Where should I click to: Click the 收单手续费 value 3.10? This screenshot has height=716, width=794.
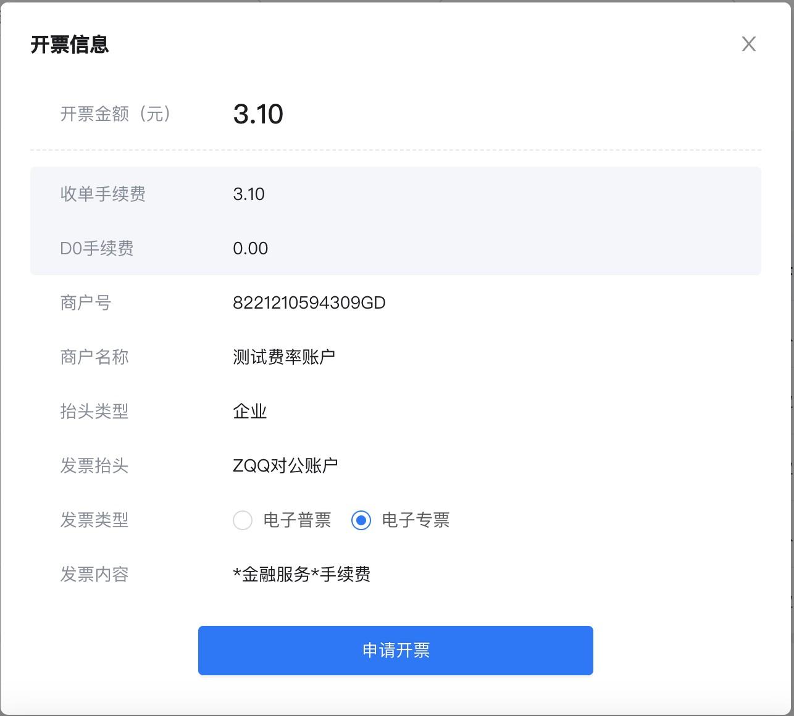tap(249, 194)
